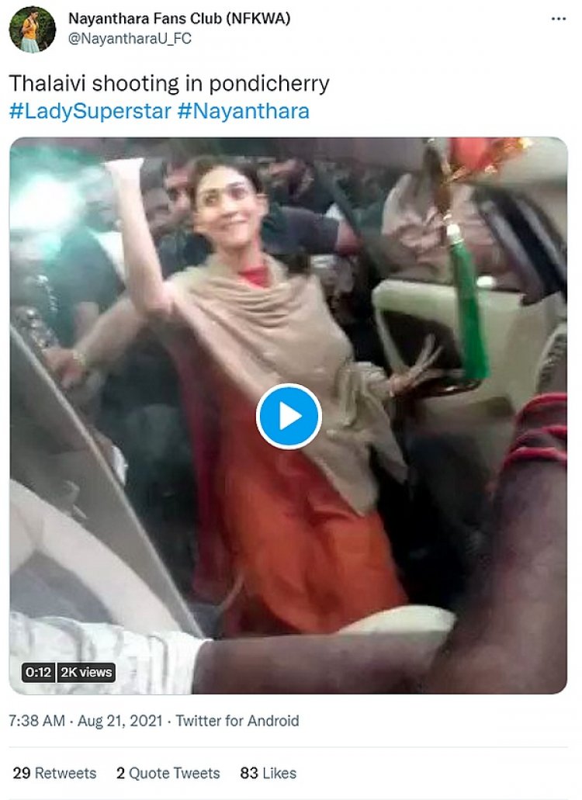Click the date Aug 21, 2021
Image resolution: width=582 pixels, height=800 pixels.
[x=120, y=721]
